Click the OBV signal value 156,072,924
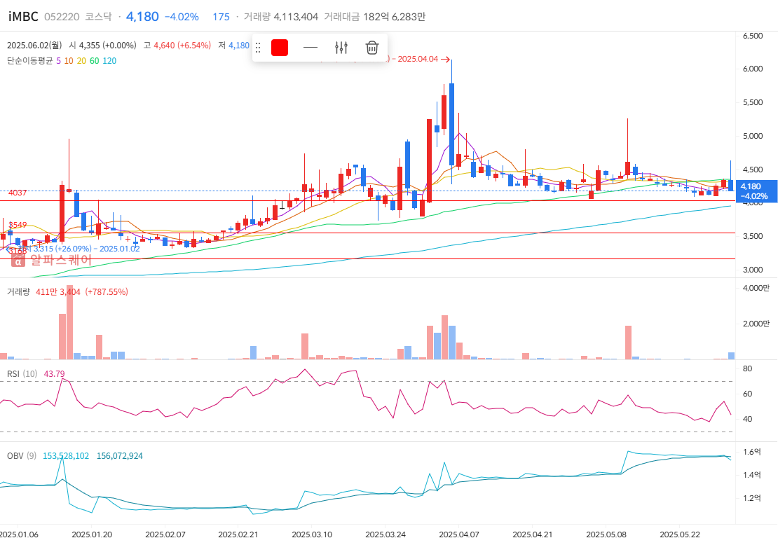778x545 pixels. click(x=120, y=456)
